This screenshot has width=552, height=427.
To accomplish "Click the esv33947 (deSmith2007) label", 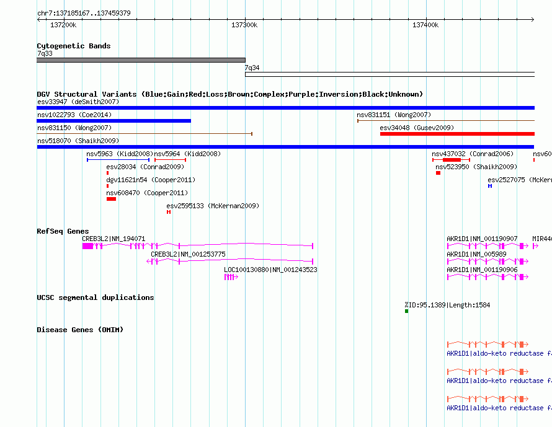I will pyautogui.click(x=78, y=102).
